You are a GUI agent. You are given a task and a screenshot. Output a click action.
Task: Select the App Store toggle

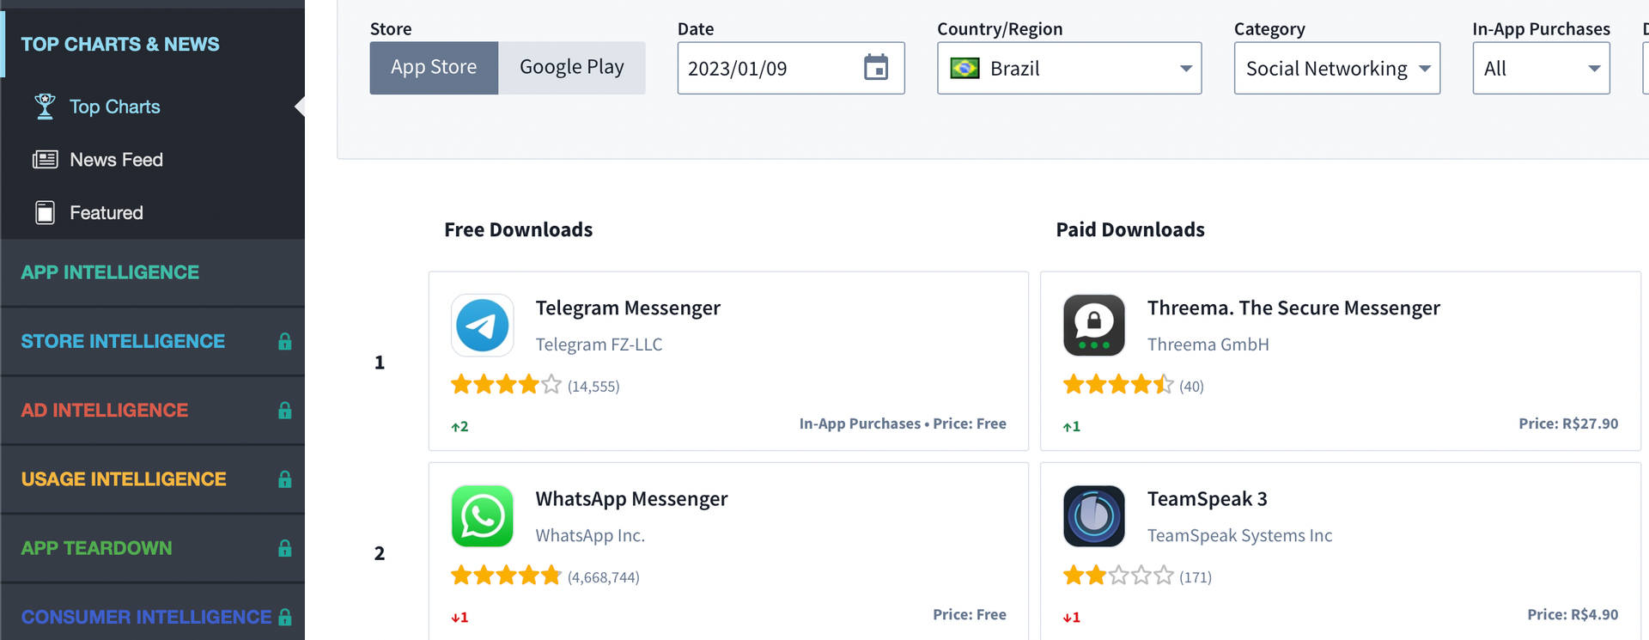coord(434,68)
